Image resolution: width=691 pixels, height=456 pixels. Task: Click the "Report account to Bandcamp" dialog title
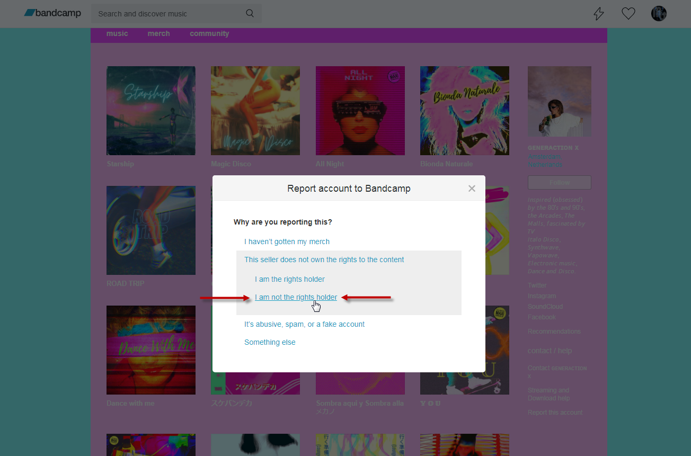coord(349,189)
